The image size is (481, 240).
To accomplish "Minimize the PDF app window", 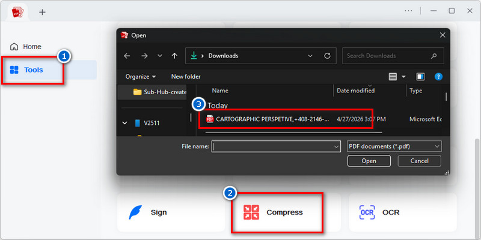I will click(x=434, y=11).
